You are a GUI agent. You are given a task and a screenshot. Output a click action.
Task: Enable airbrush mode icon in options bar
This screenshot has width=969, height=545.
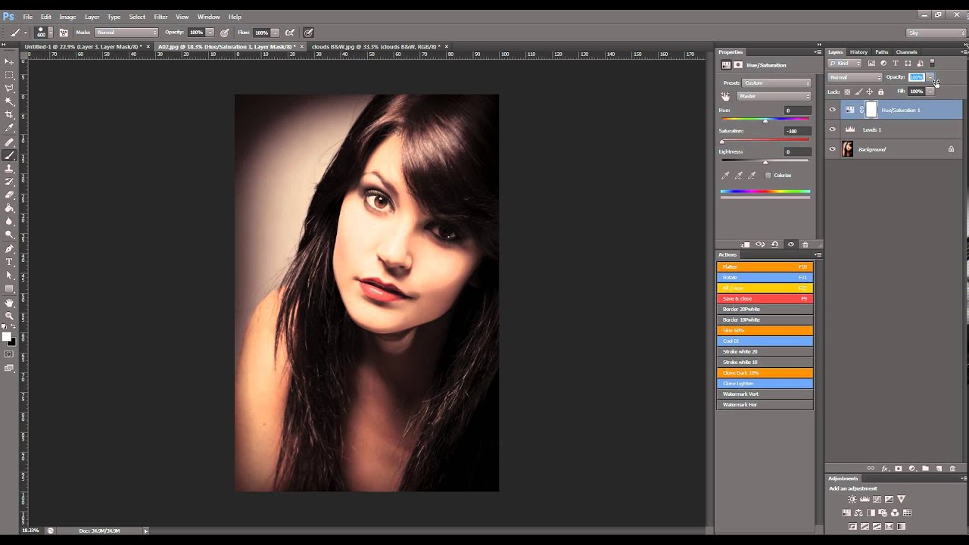point(289,33)
